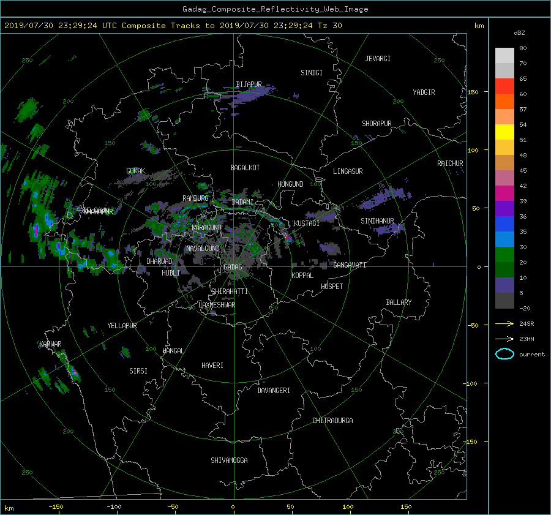Select the purple 39-36 dBZ swatch
Viewport: 551px width, 515px height.
point(504,209)
